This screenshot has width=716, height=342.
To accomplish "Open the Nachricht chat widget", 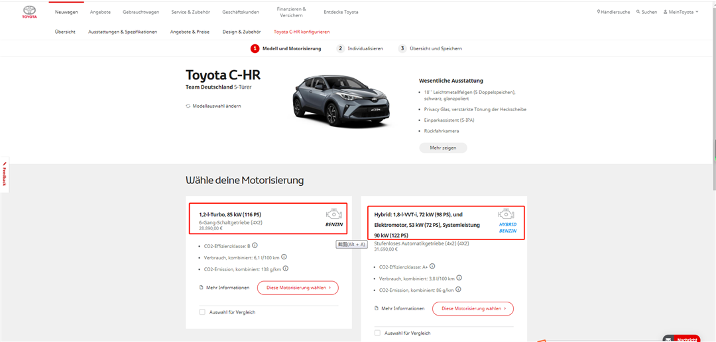I will 681,339.
